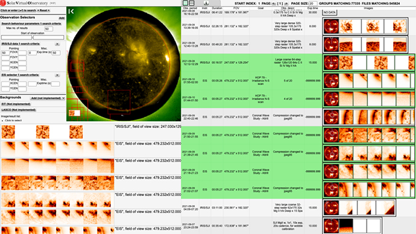This screenshot has width=416, height=234.
Task: Open full-disk sun thumbnail in 21:39-21:45 row
Action: pos(331,153)
